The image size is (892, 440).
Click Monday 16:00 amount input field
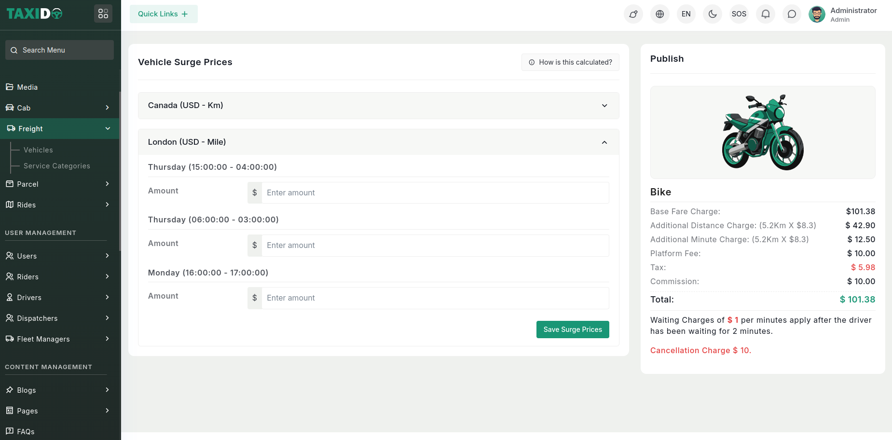coord(434,298)
